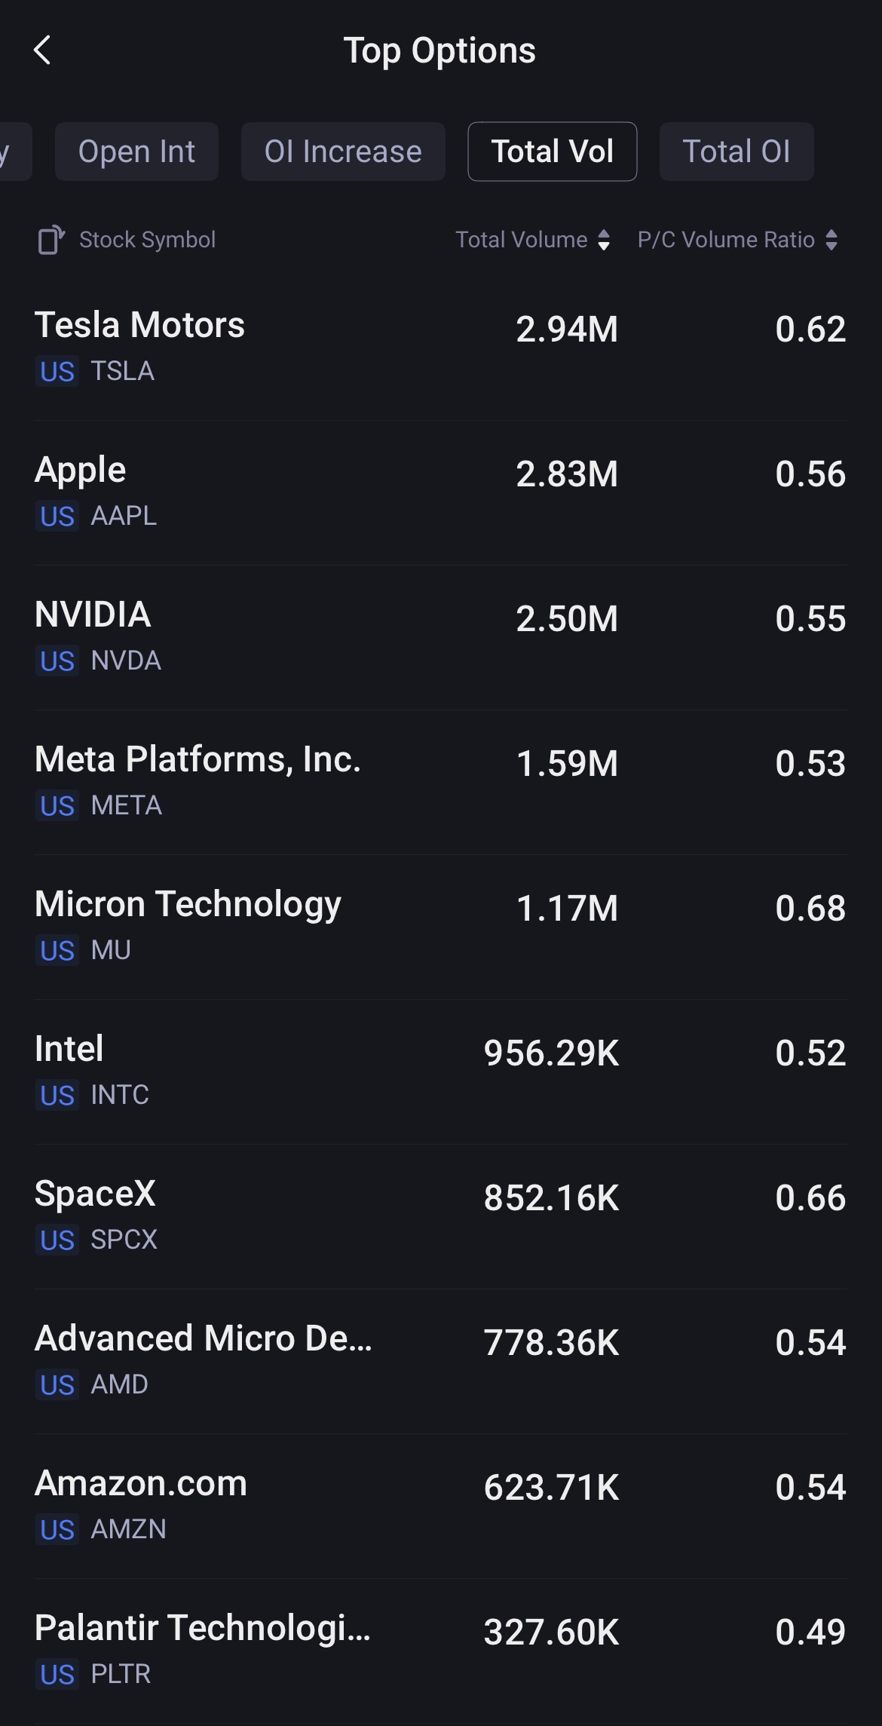Open the Palantir Technologies PLTR row
882x1726 pixels.
[441, 1651]
